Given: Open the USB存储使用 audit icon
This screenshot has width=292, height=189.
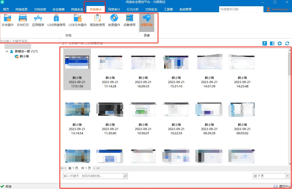Looking at the screenshot, I should click(56, 20).
